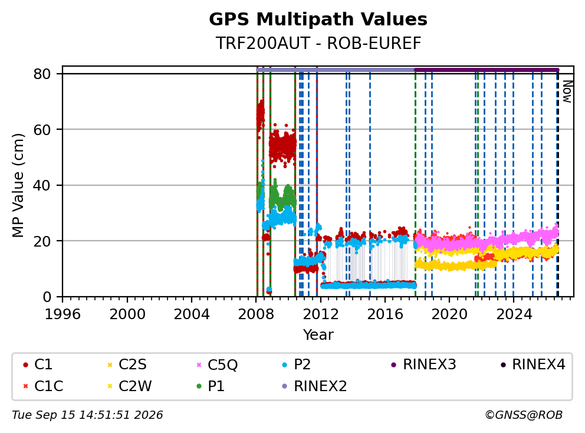Viewport: 585px width, 433px height.
Task: Click the TRF200AUT - ROB-EUREF subtitle
Action: [318, 43]
